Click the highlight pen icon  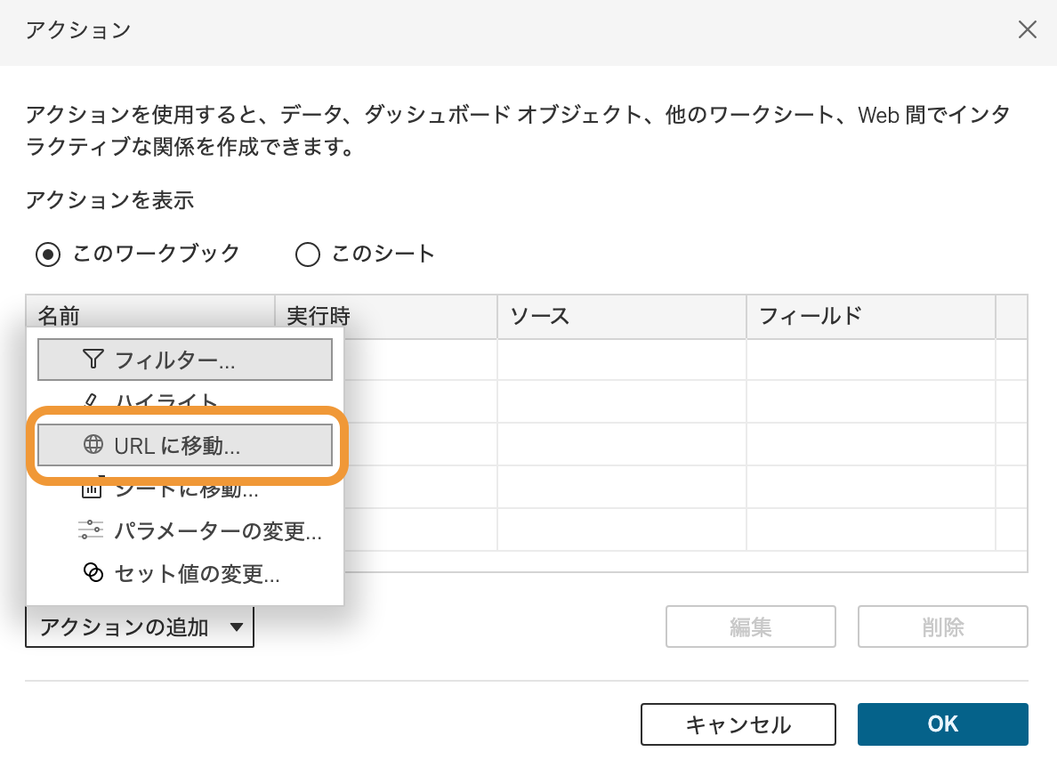(x=93, y=401)
